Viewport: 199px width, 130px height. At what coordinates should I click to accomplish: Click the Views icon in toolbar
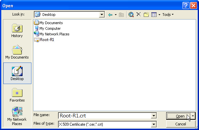point(154,15)
